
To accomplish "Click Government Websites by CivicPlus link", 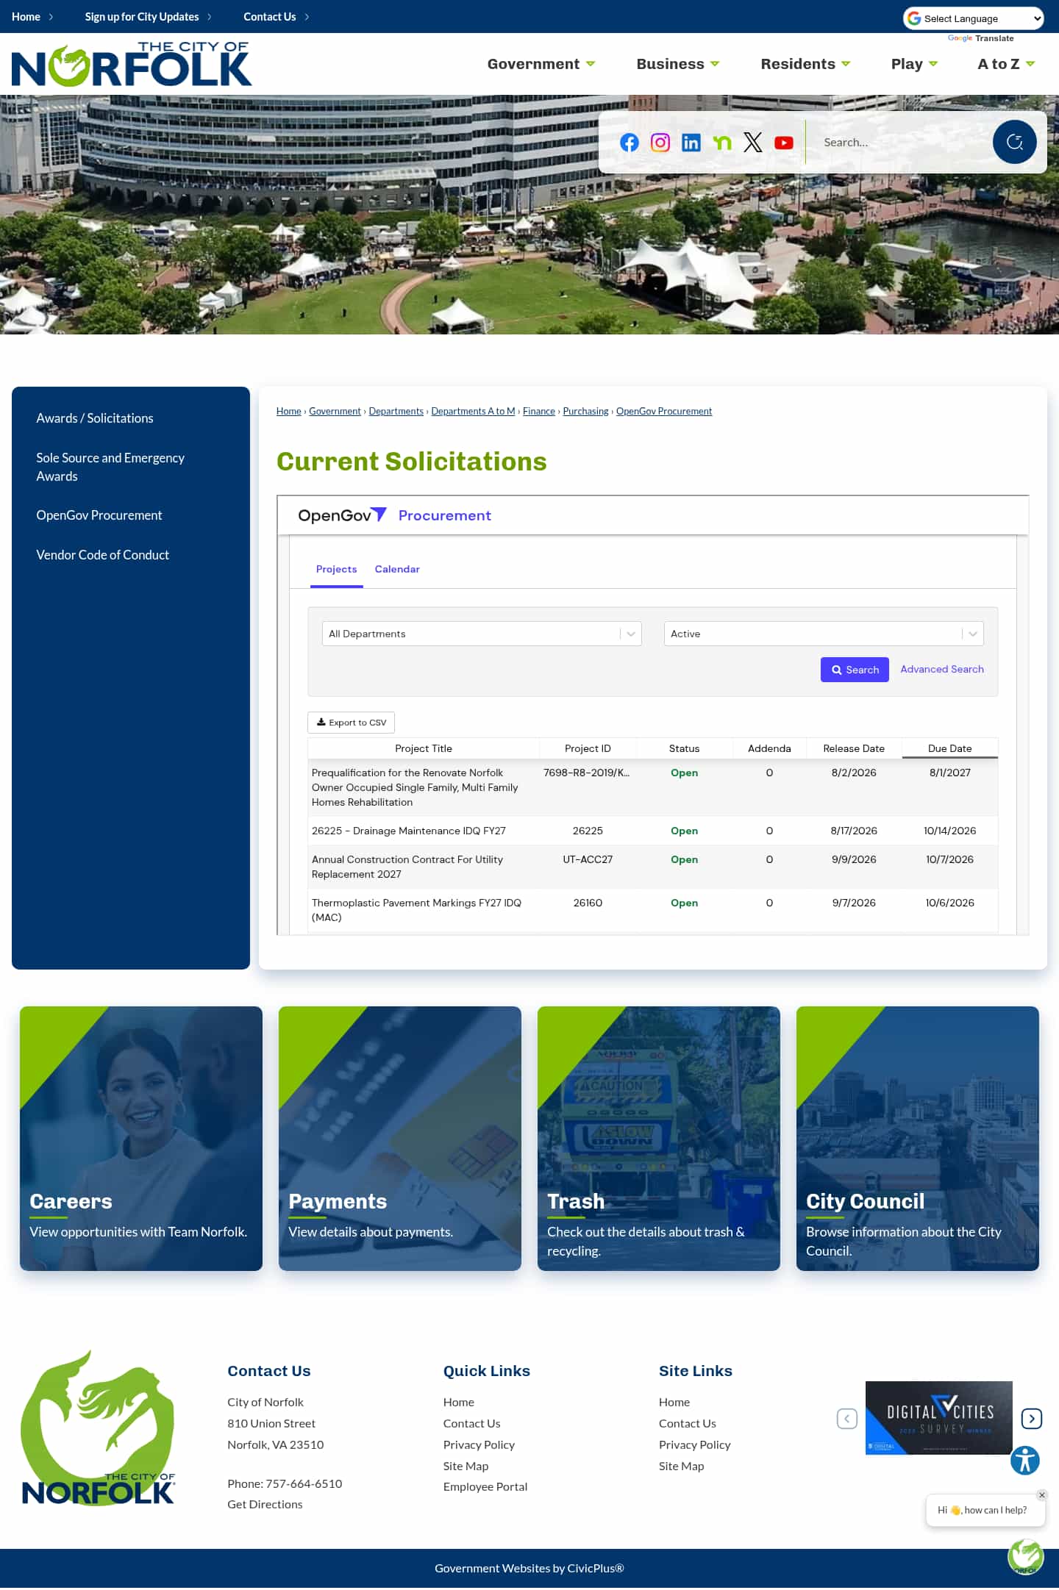I will (x=529, y=1568).
